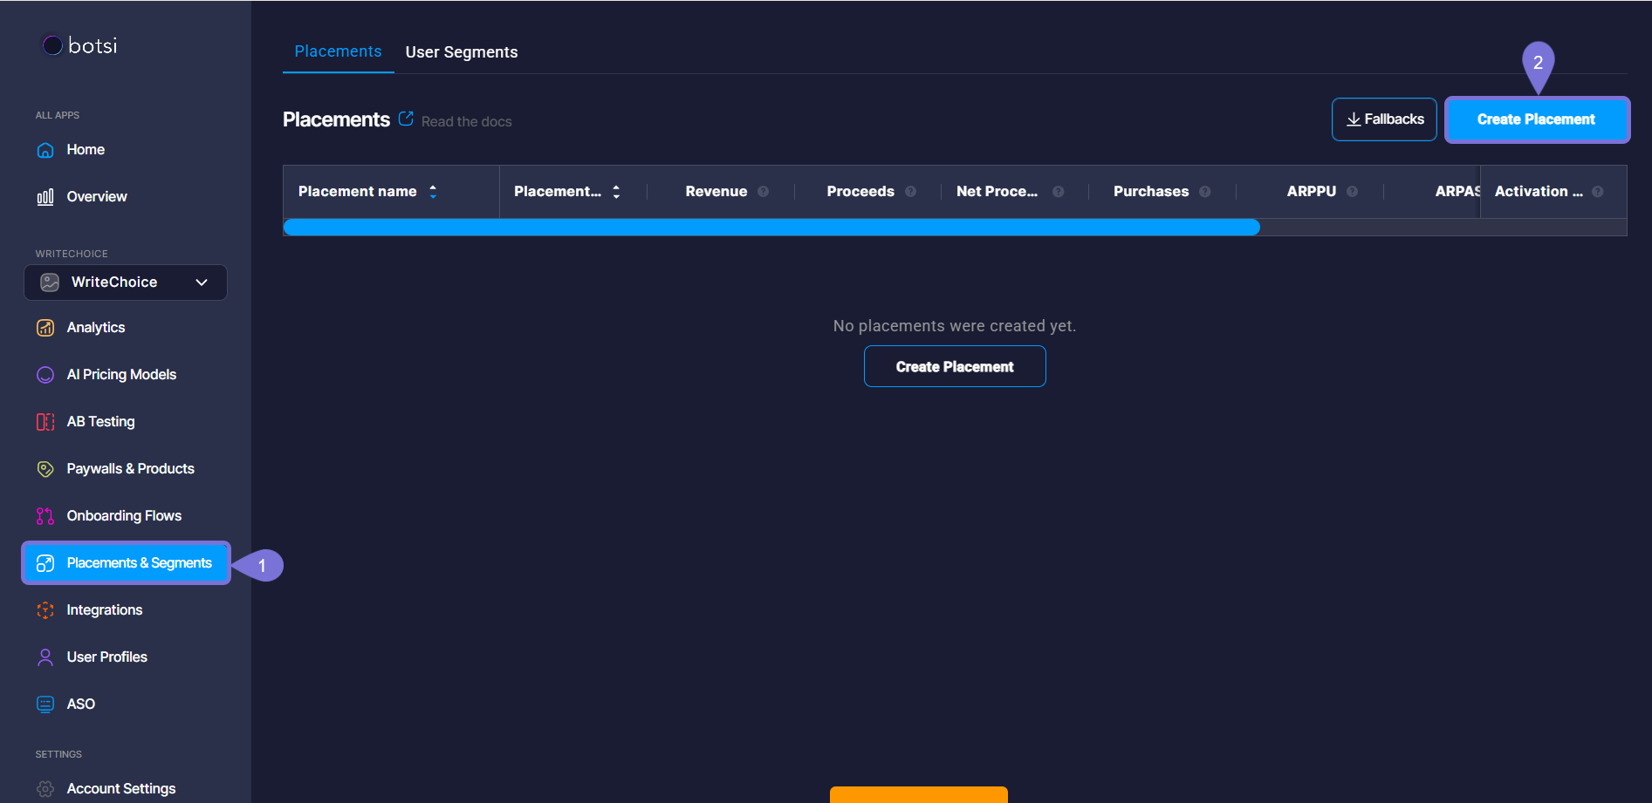
Task: Click the blue Create Placement button
Action: pos(1536,119)
